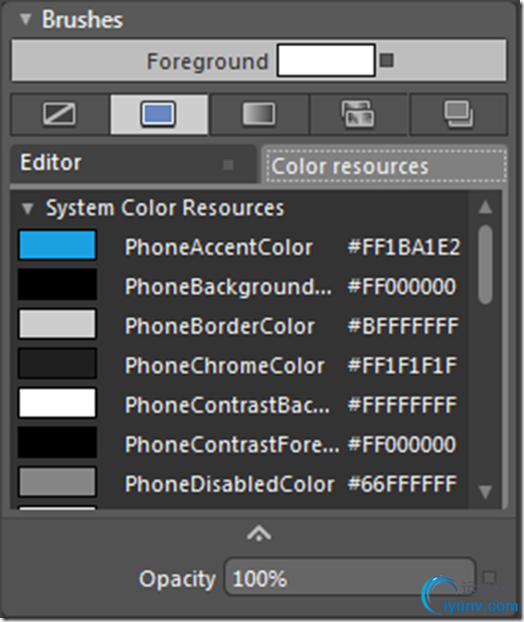Click the white Foreground brush preview
Image resolution: width=524 pixels, height=622 pixels.
coord(326,60)
